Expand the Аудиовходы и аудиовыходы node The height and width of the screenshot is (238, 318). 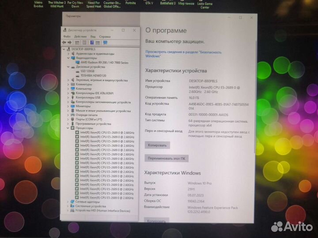pos(68,54)
